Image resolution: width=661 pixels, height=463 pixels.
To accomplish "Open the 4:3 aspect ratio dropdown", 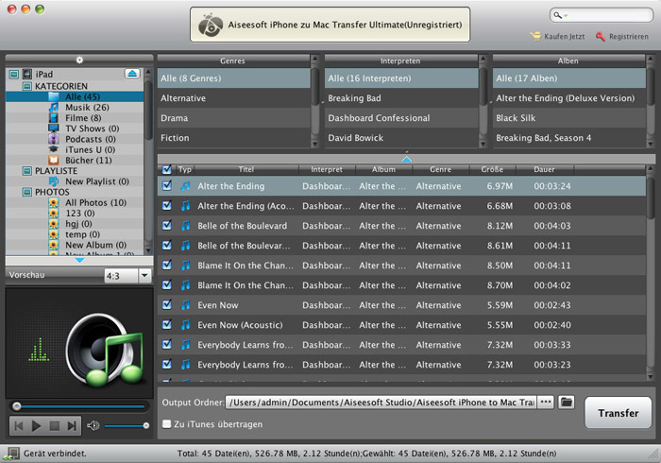I will [144, 276].
